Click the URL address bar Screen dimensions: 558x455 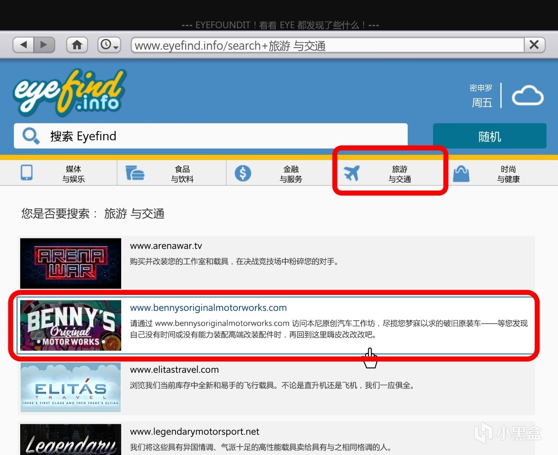click(328, 45)
